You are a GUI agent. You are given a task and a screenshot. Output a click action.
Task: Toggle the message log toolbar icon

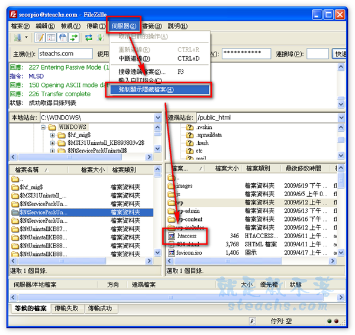pyautogui.click(x=40, y=38)
